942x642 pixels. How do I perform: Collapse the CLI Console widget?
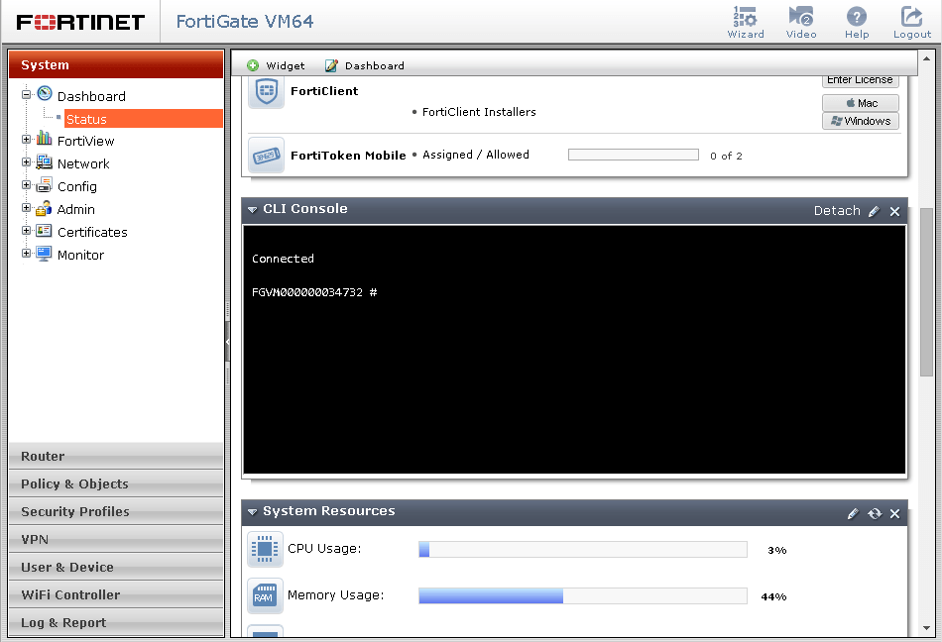[x=252, y=211]
